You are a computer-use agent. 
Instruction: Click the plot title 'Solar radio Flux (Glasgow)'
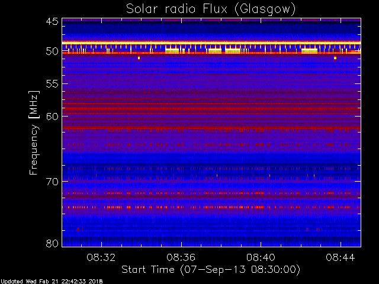tap(211, 9)
